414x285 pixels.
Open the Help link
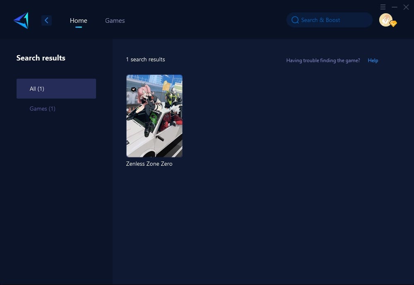pos(373,60)
